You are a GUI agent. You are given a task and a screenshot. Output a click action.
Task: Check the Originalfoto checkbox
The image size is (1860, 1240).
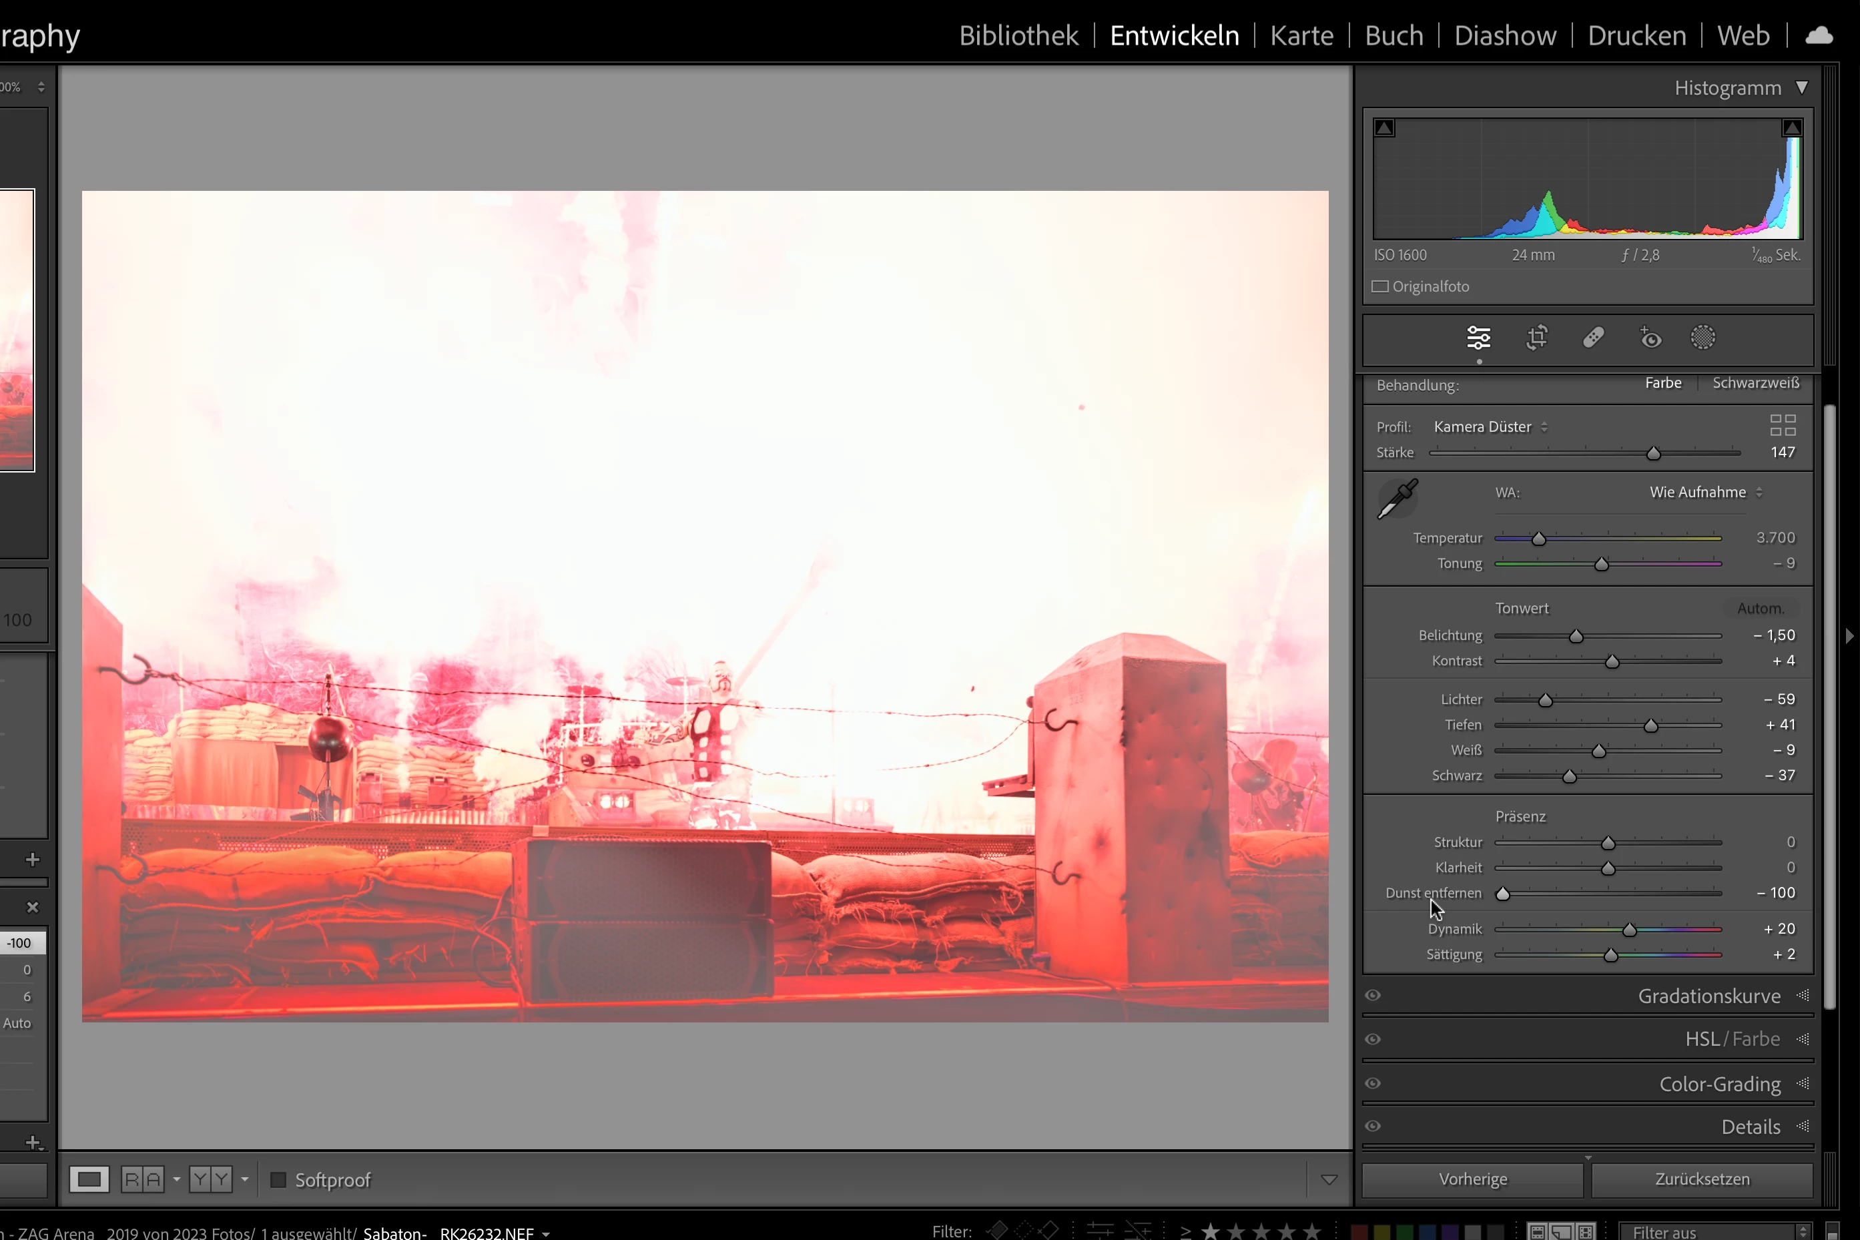(1380, 287)
